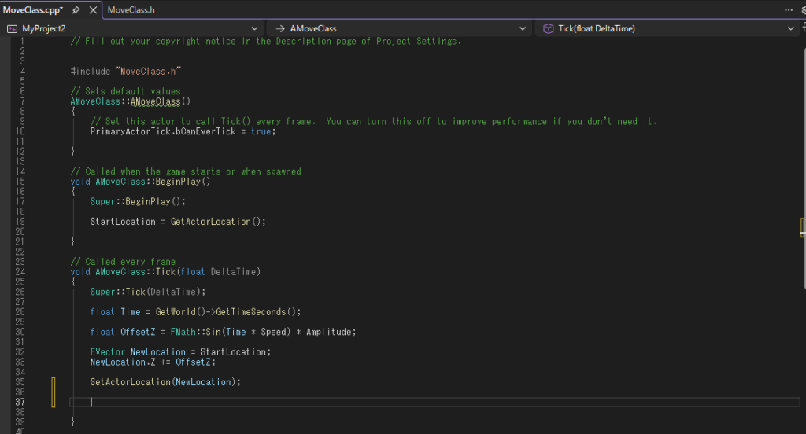This screenshot has height=434, width=806.
Task: Click SetActorLocation call on line 35
Action: point(130,382)
